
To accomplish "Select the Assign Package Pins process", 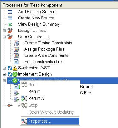I will [x=44, y=49].
